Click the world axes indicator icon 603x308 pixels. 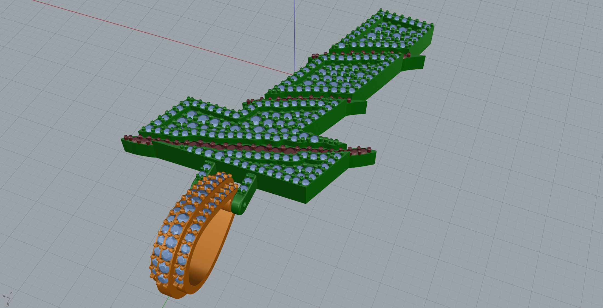[x=7, y=299]
